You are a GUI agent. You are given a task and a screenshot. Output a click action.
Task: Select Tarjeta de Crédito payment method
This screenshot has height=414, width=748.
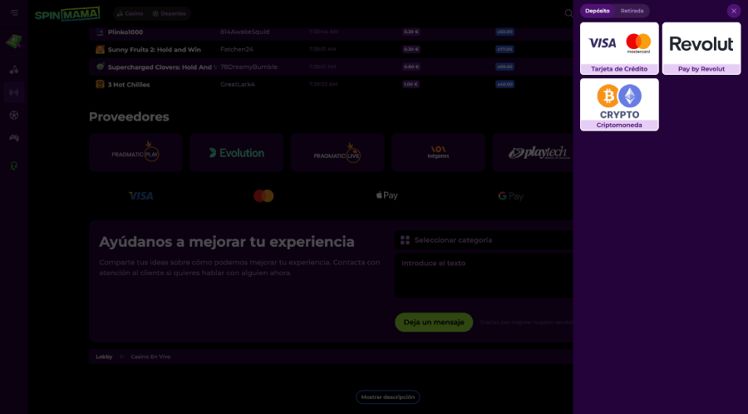pos(619,49)
